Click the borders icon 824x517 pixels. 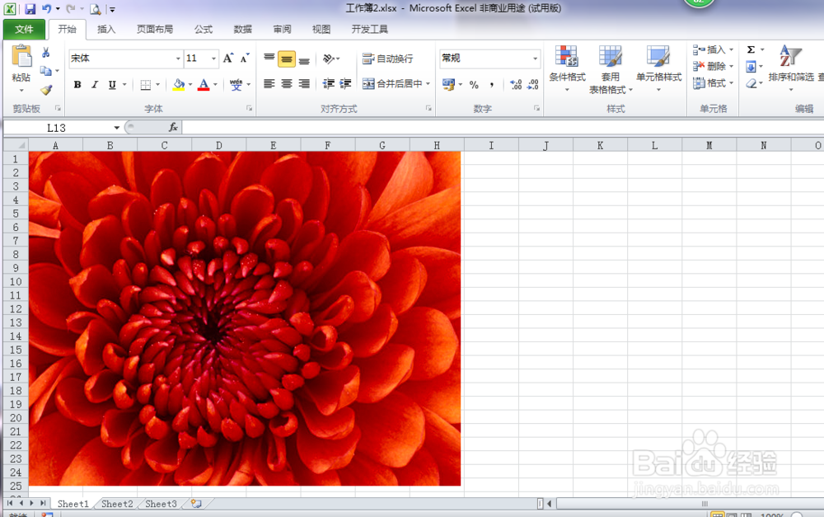coord(146,85)
